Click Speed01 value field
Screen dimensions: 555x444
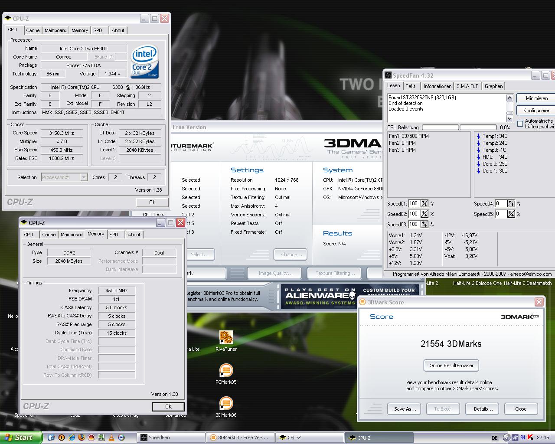414,203
